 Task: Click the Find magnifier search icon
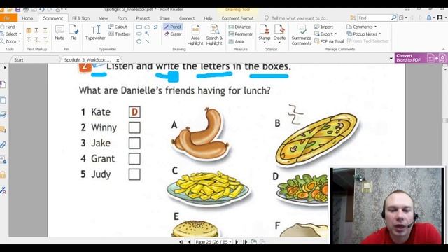pyautogui.click(x=393, y=17)
